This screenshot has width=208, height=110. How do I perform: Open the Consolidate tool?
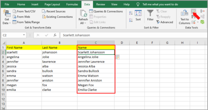tap(202, 11)
